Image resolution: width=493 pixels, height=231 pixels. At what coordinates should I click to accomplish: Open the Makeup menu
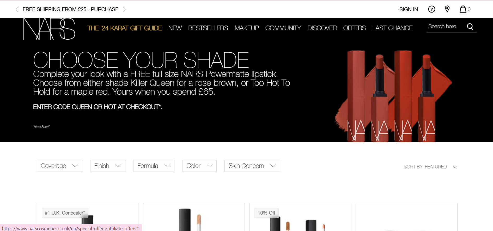[247, 28]
